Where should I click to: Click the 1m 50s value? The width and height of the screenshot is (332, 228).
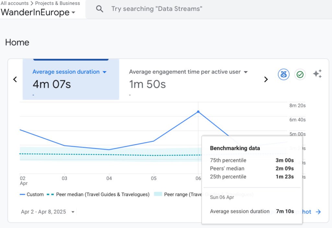click(x=148, y=84)
